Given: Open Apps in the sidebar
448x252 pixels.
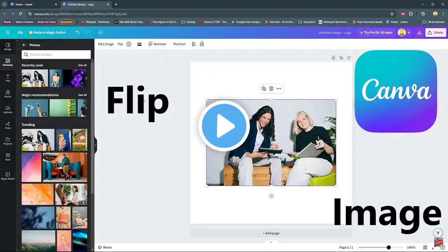Looking at the screenshot, I should [8, 157].
